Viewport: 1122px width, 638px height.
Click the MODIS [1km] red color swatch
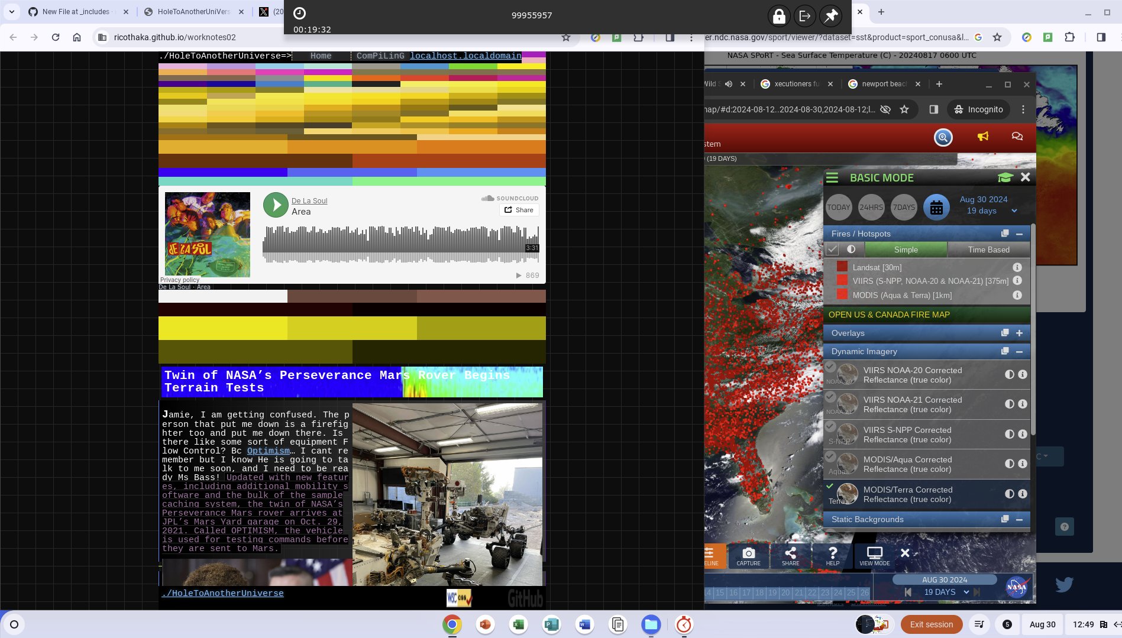click(842, 294)
